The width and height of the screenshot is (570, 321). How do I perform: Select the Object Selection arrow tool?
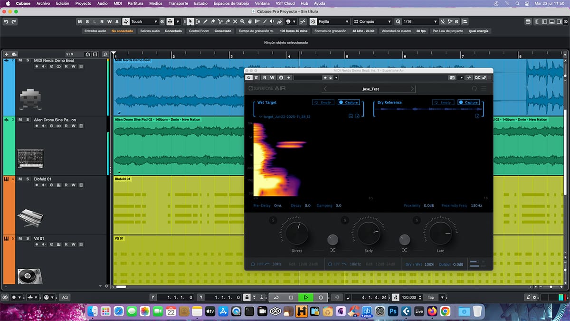pos(190,21)
